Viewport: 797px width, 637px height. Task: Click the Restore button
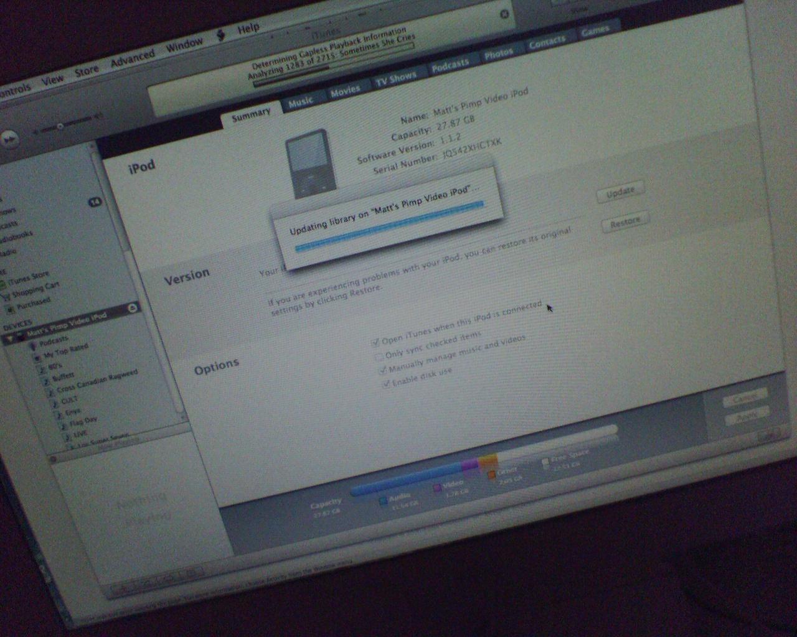[625, 222]
